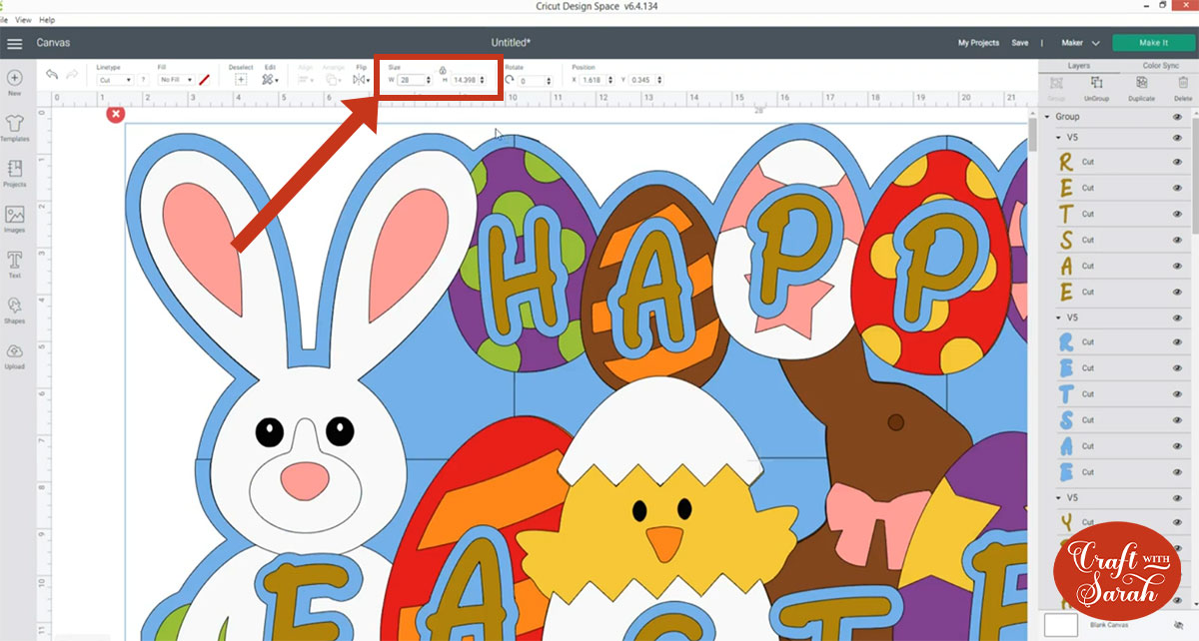This screenshot has width=1199, height=641.
Task: Click the Blank Canvas color swatch
Action: (1060, 625)
